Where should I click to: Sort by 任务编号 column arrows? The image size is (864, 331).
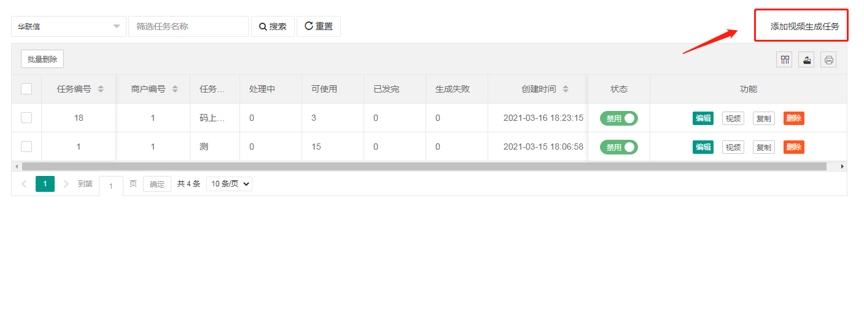coord(101,89)
